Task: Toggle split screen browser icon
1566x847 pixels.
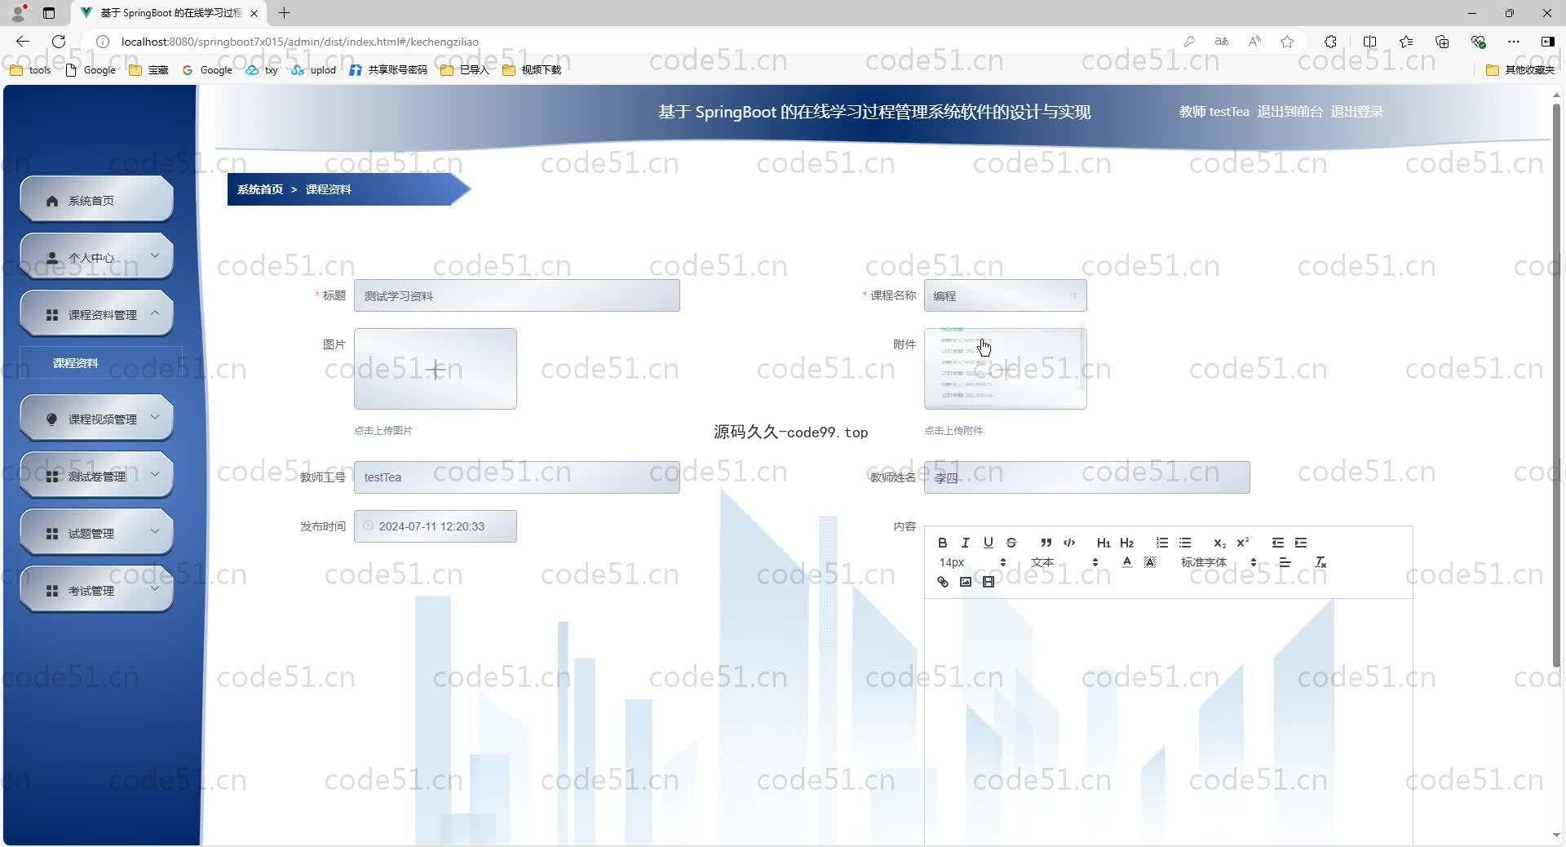Action: [x=1369, y=42]
